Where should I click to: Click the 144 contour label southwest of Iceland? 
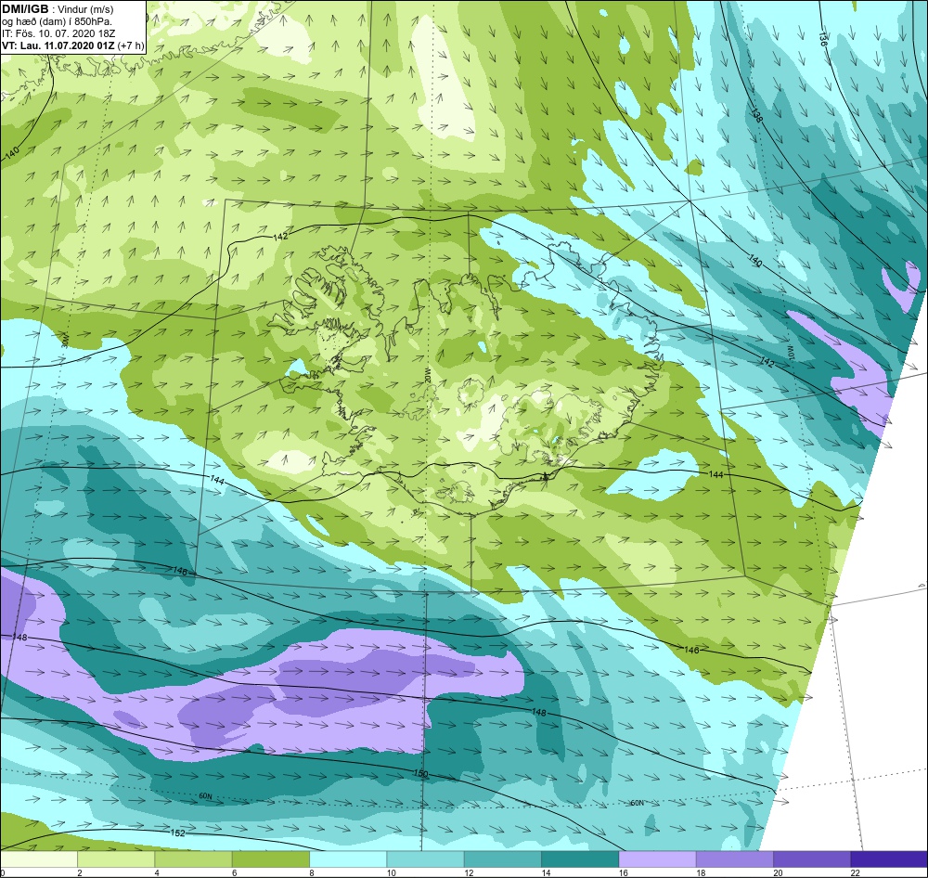click(217, 480)
